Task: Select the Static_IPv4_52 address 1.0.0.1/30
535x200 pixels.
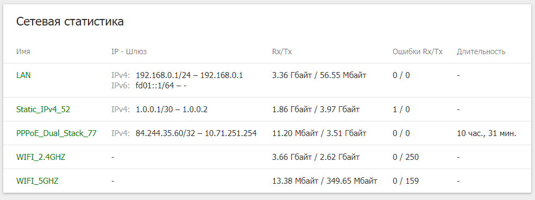Action: point(154,109)
